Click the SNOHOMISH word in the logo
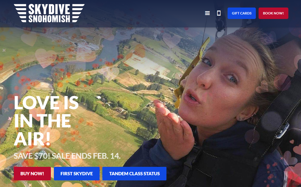The image size is (301, 187). [x=49, y=19]
